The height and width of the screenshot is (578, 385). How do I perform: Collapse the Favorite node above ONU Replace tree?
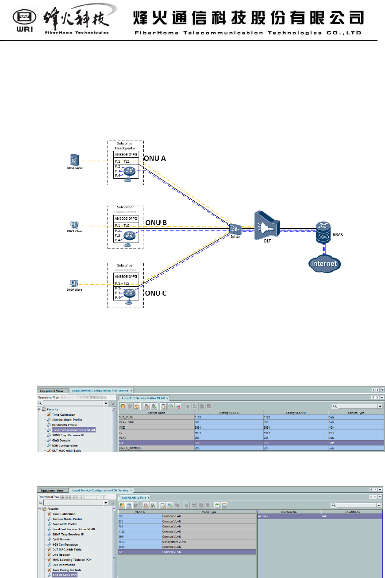pyautogui.click(x=39, y=509)
